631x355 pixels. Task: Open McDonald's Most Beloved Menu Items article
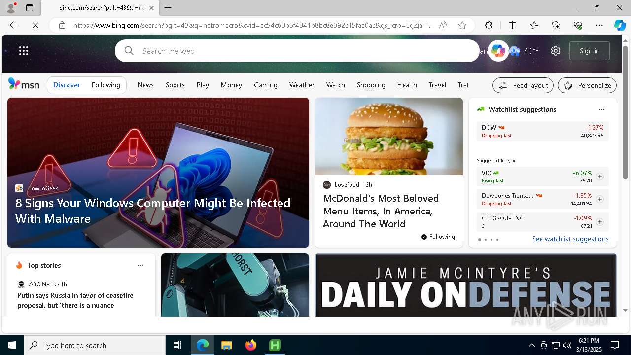381,211
